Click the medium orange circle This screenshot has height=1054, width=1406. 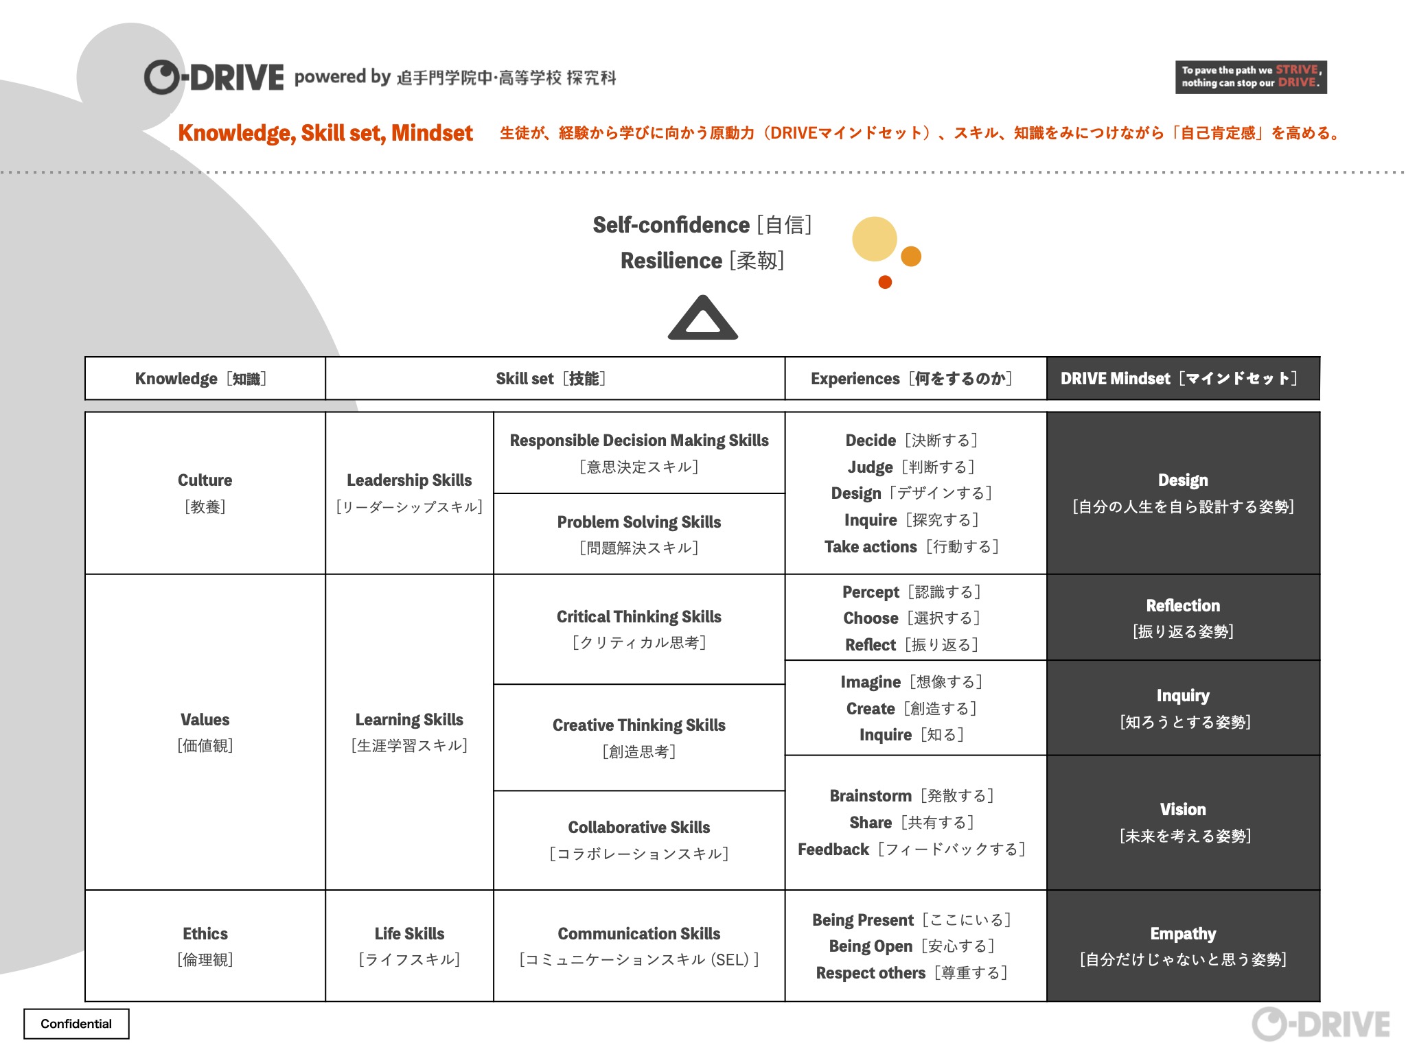tap(910, 256)
